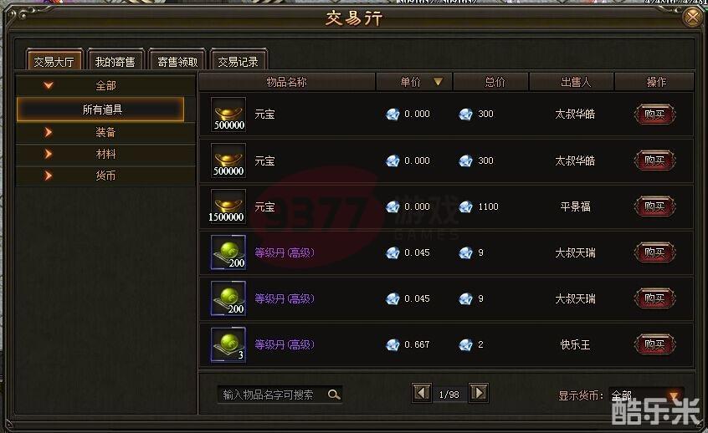Buy 等级丹 from seller 快乐王
Screen dimensions: 708x433
[654, 344]
